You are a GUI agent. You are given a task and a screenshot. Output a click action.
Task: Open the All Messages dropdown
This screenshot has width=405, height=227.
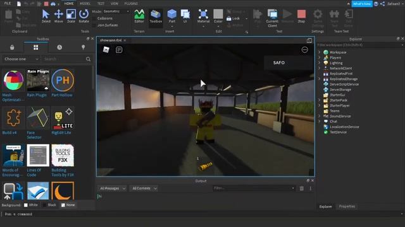[113, 189]
